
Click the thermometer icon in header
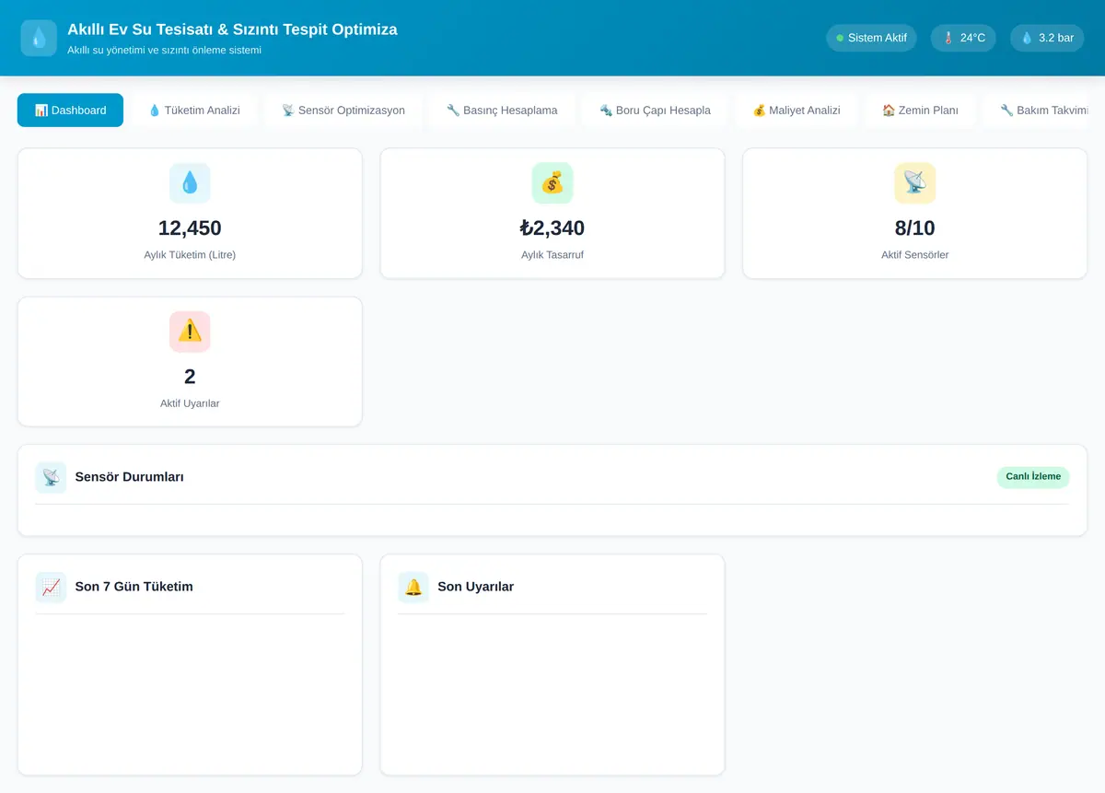[x=948, y=38]
